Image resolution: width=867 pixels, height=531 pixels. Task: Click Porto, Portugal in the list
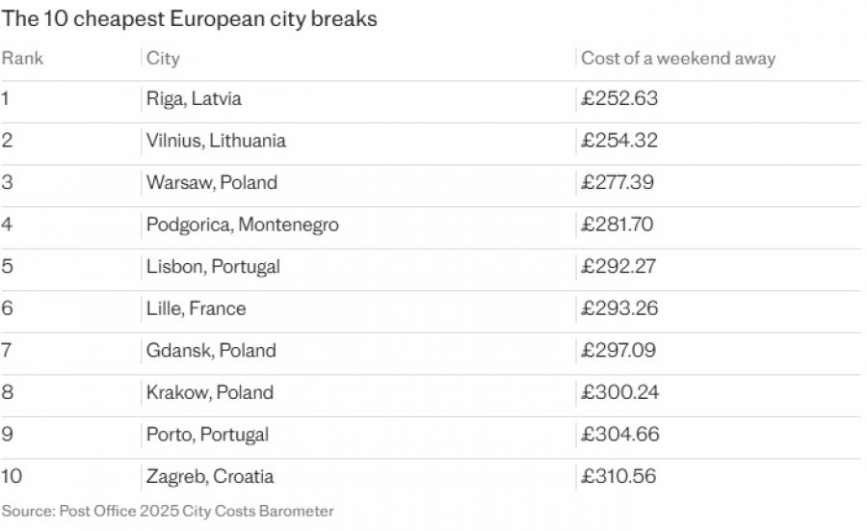[207, 435]
